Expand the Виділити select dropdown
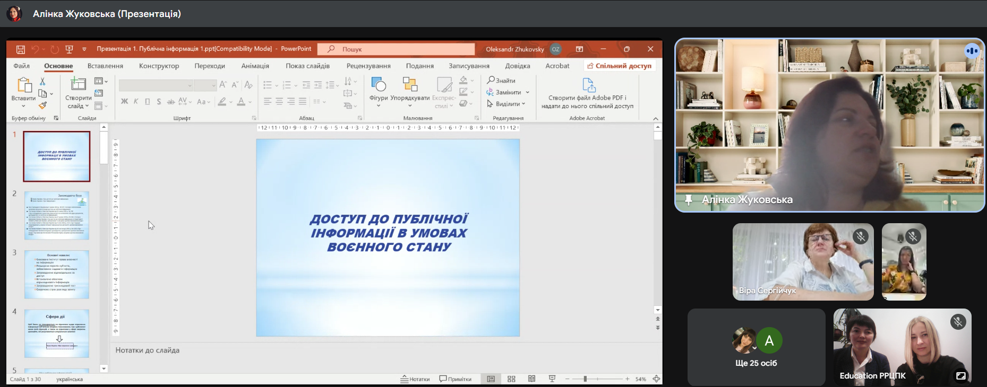 pos(523,104)
